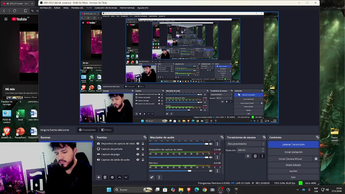Image resolution: width=345 pixels, height=194 pixels.
Task: Open the Desvanecimiento transition dropdown
Action: coord(246,144)
